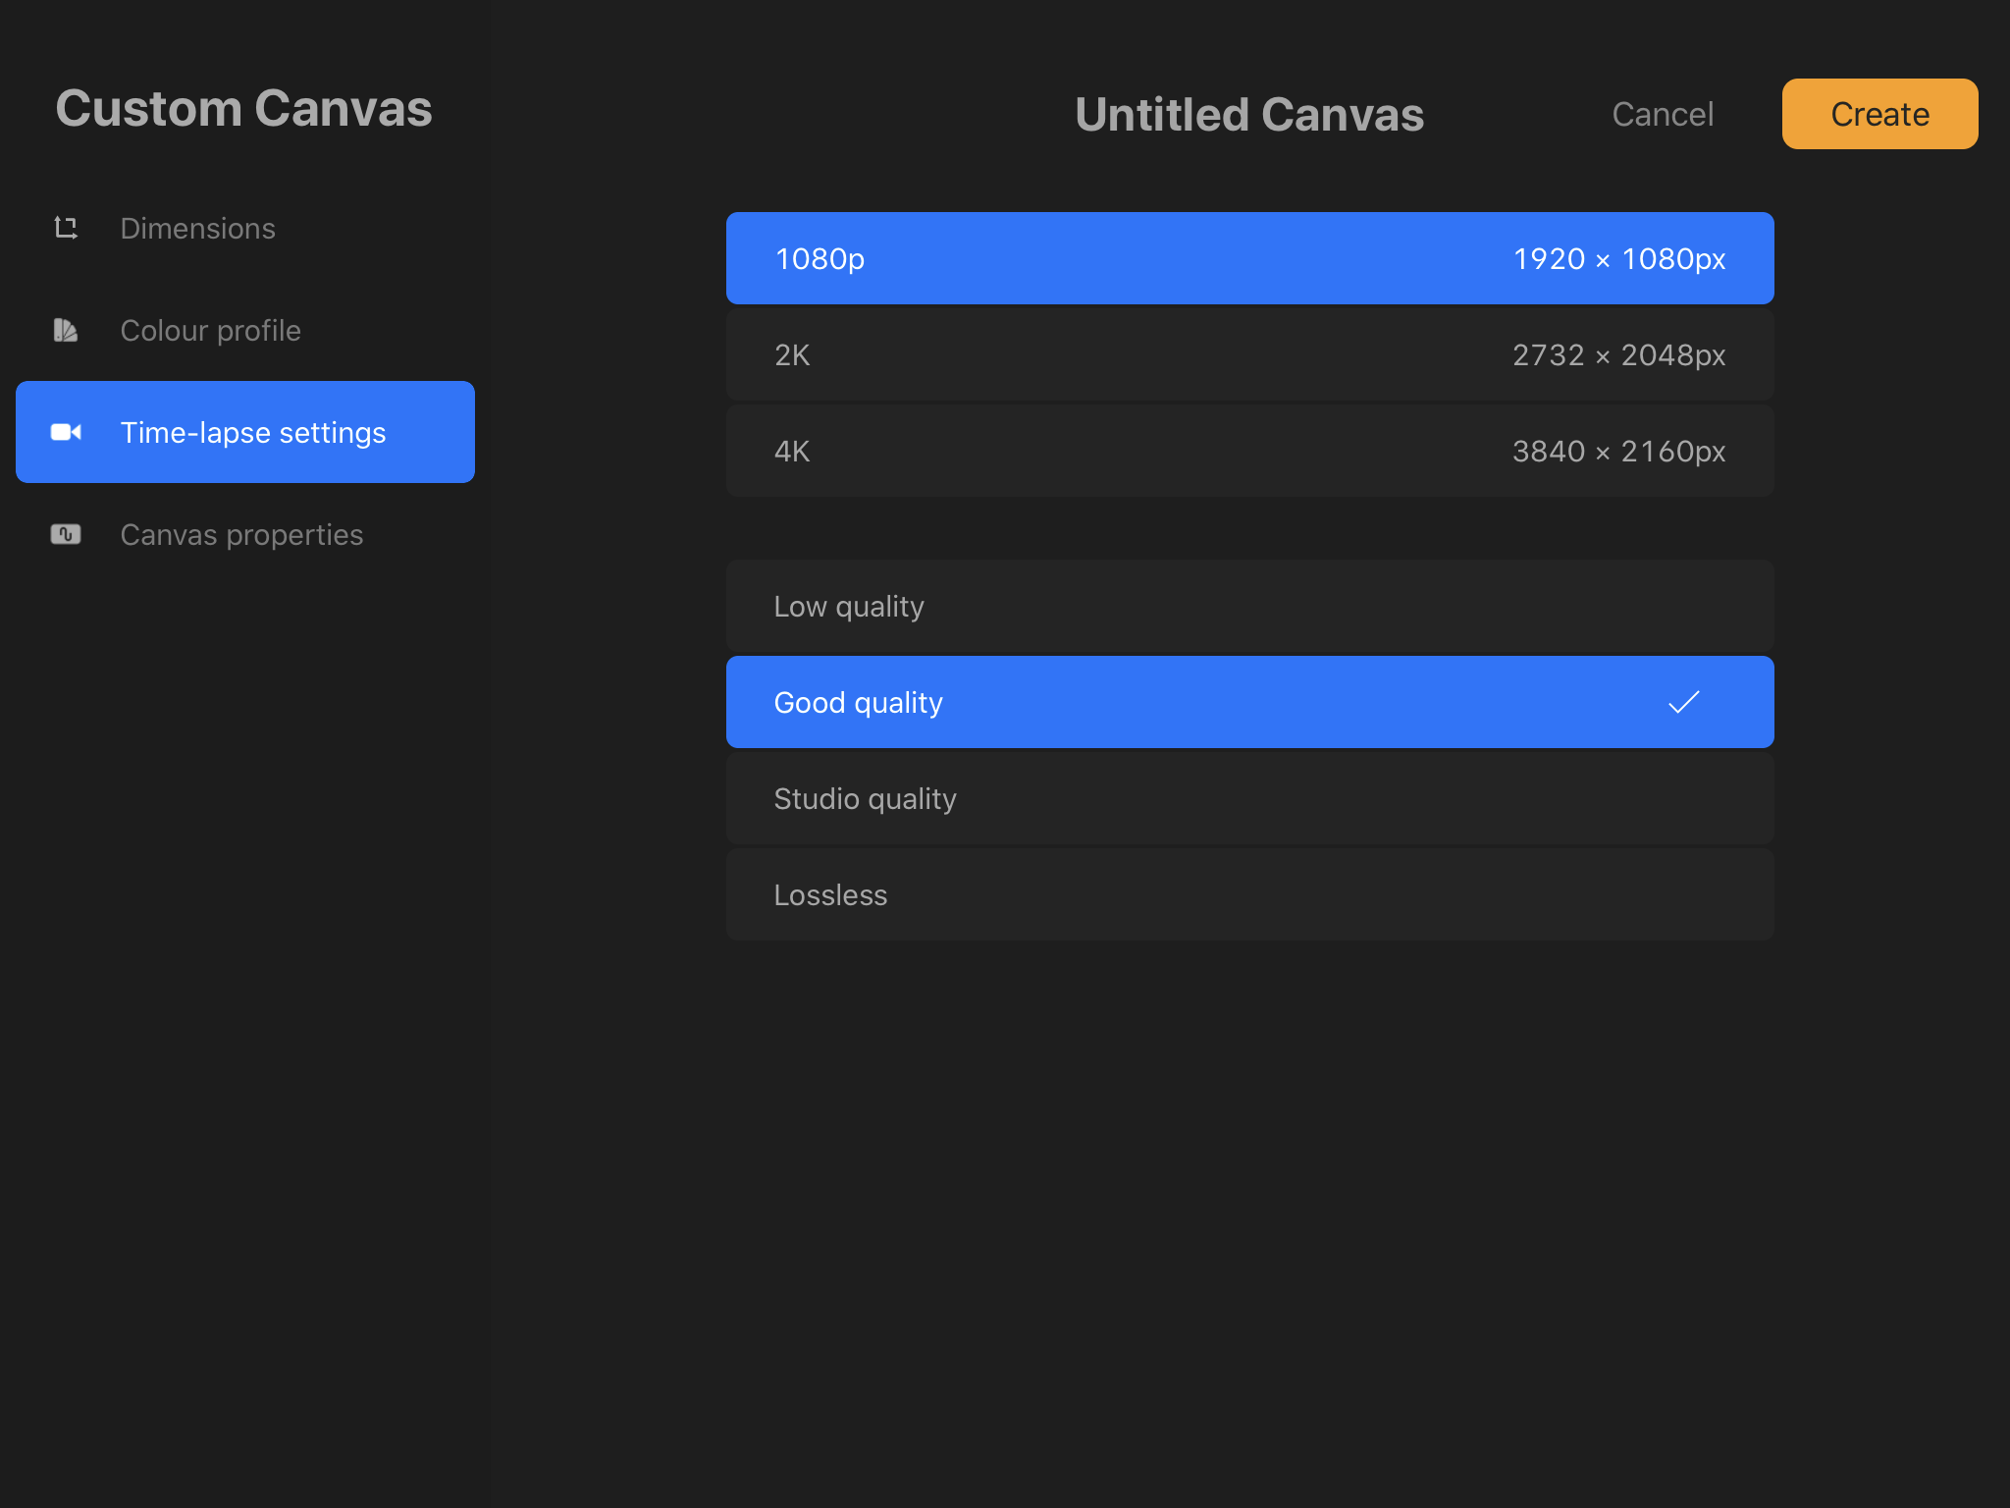Click the Good quality checkmark icon
The width and height of the screenshot is (2010, 1508).
1683,702
